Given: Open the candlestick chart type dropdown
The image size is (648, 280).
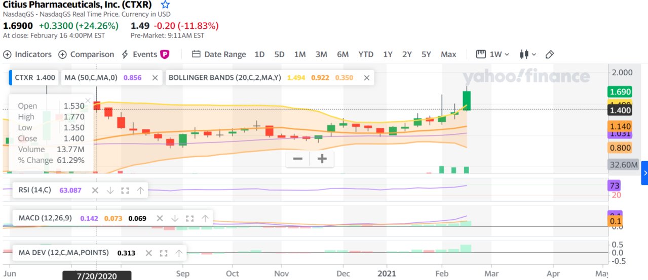Looking at the screenshot, I should point(528,54).
